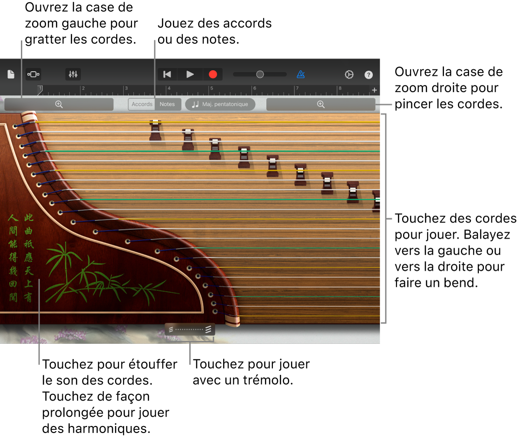Toggle the metronome on or off
This screenshot has width=523, height=440.
tap(300, 74)
